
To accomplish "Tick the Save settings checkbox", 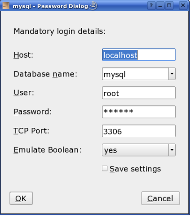I will coord(105,168).
